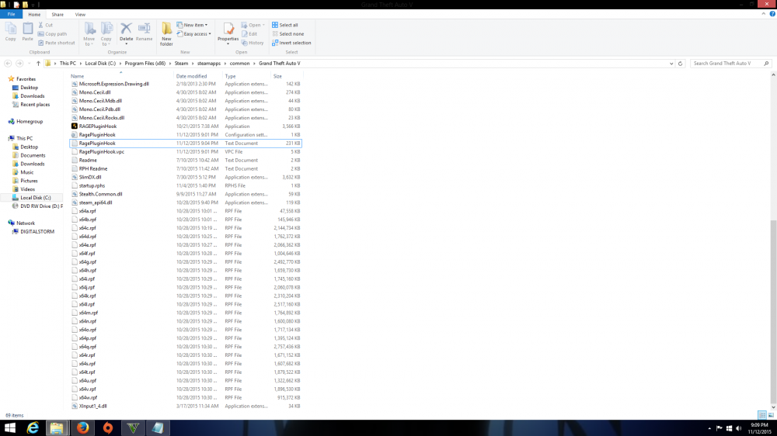Viewport: 777px width, 436px height.
Task: Open the Help question mark icon
Action: click(x=772, y=14)
